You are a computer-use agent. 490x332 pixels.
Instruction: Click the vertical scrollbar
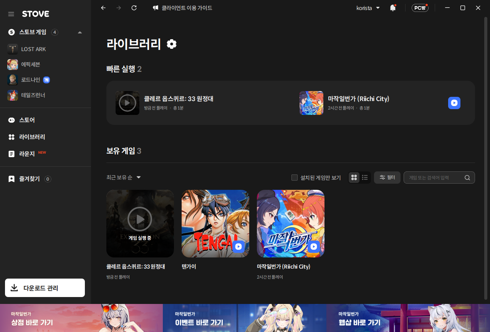486,158
